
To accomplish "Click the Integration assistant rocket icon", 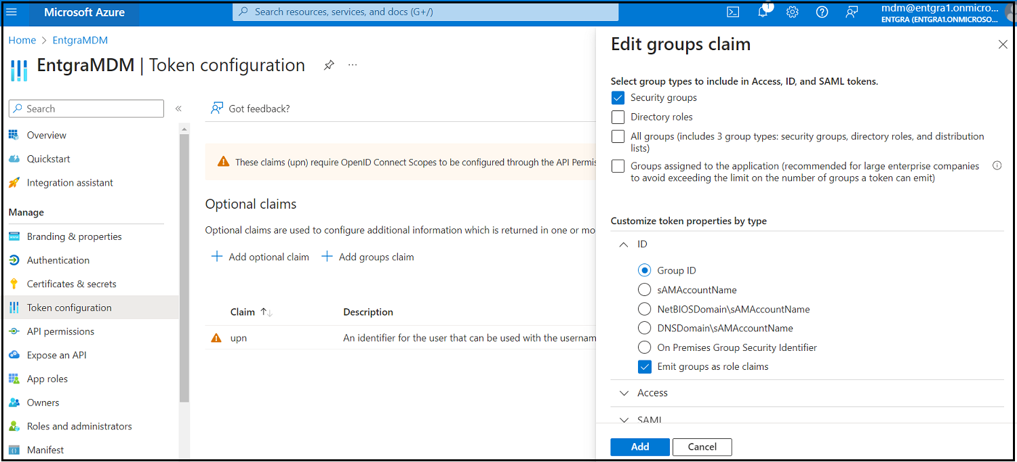I will point(14,182).
